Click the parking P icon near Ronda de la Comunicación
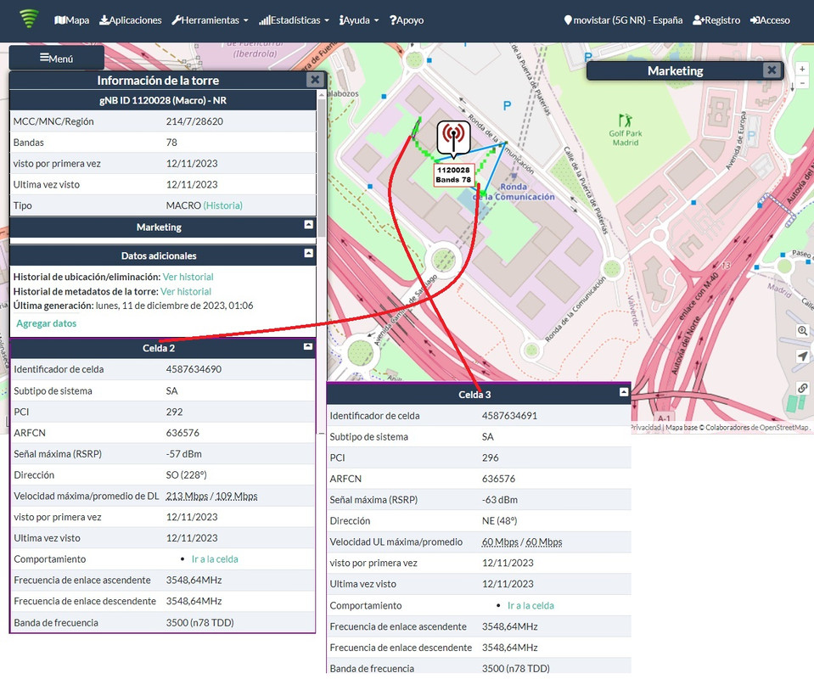The width and height of the screenshot is (814, 679). [508, 106]
